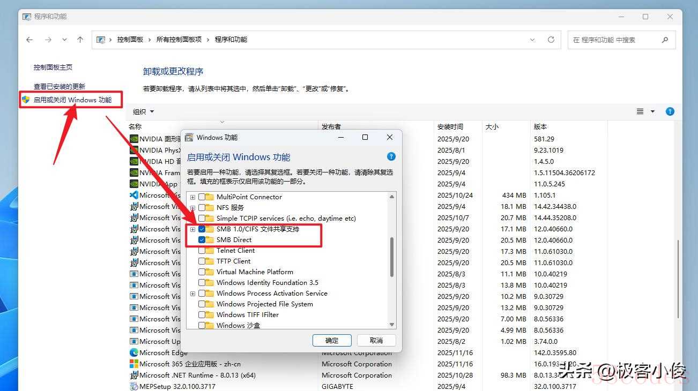Select the Microsoft 365 企业应用版 icon
The height and width of the screenshot is (391, 698).
pyautogui.click(x=134, y=364)
